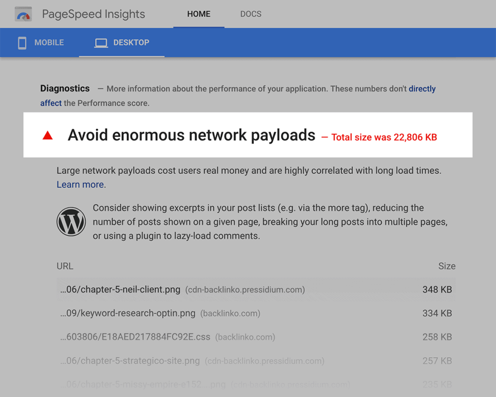Click the PageSpeed Insights title text
The image size is (496, 397).
[93, 14]
